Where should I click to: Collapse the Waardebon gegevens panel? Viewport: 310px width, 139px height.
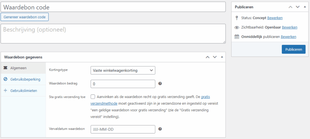click(x=222, y=57)
